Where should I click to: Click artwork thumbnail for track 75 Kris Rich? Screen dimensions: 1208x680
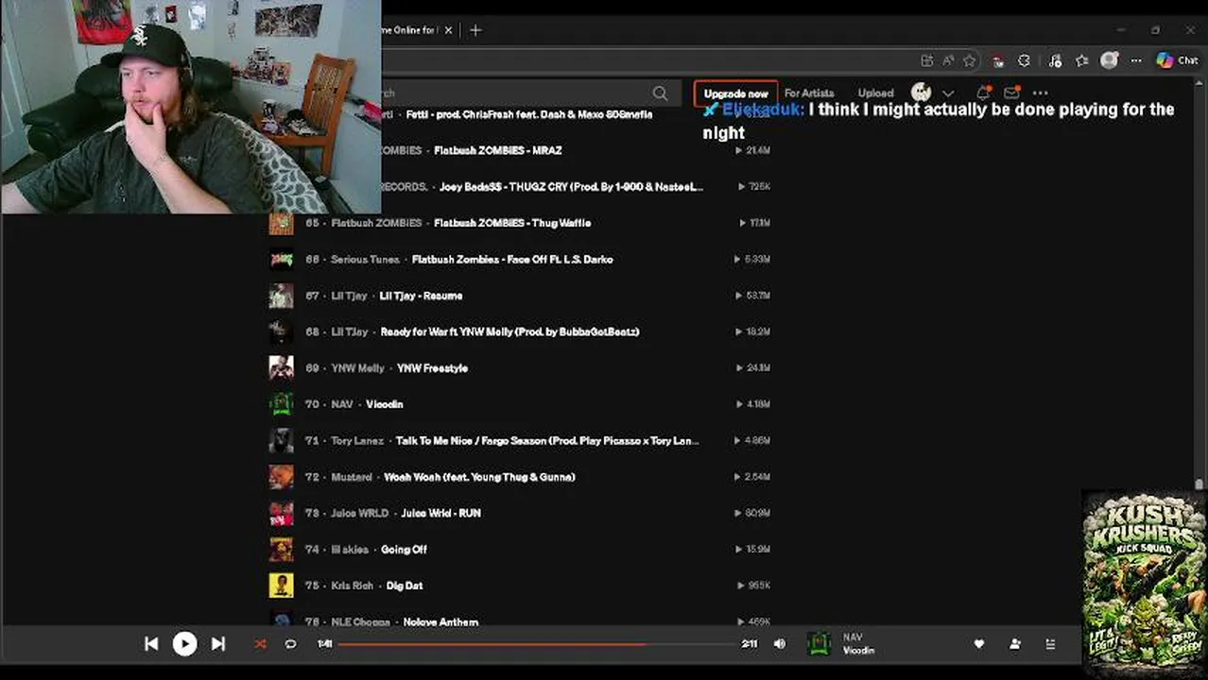click(x=281, y=586)
